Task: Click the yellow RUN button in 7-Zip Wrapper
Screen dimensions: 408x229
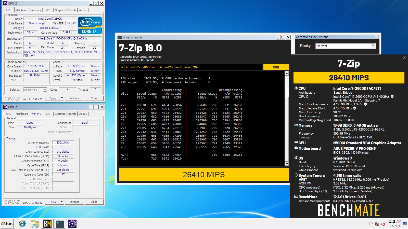Action: [x=276, y=67]
